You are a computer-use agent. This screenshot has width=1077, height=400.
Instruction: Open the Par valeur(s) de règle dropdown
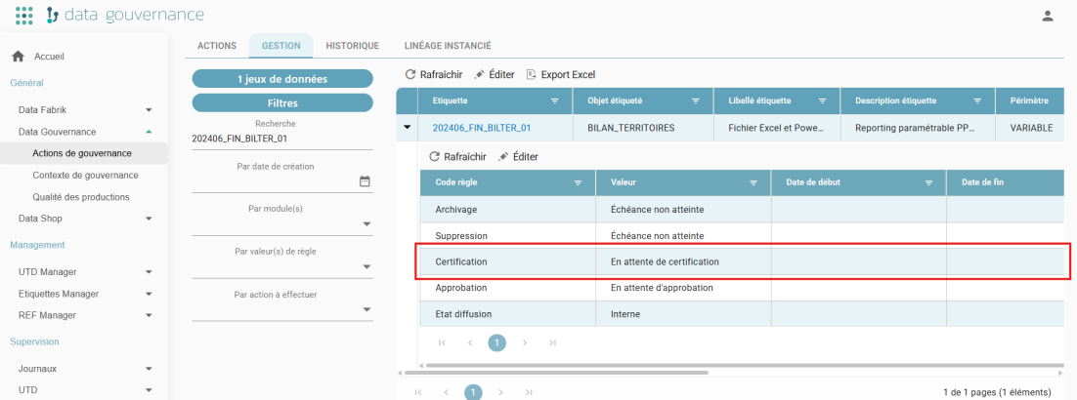366,267
